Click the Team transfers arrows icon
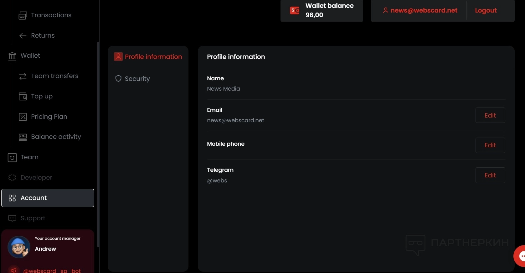525x273 pixels. (23, 76)
